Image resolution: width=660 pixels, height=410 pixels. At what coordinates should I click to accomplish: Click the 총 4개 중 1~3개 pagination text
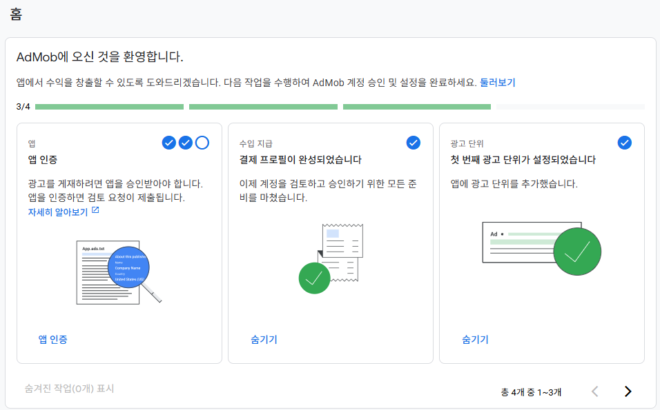(x=531, y=392)
